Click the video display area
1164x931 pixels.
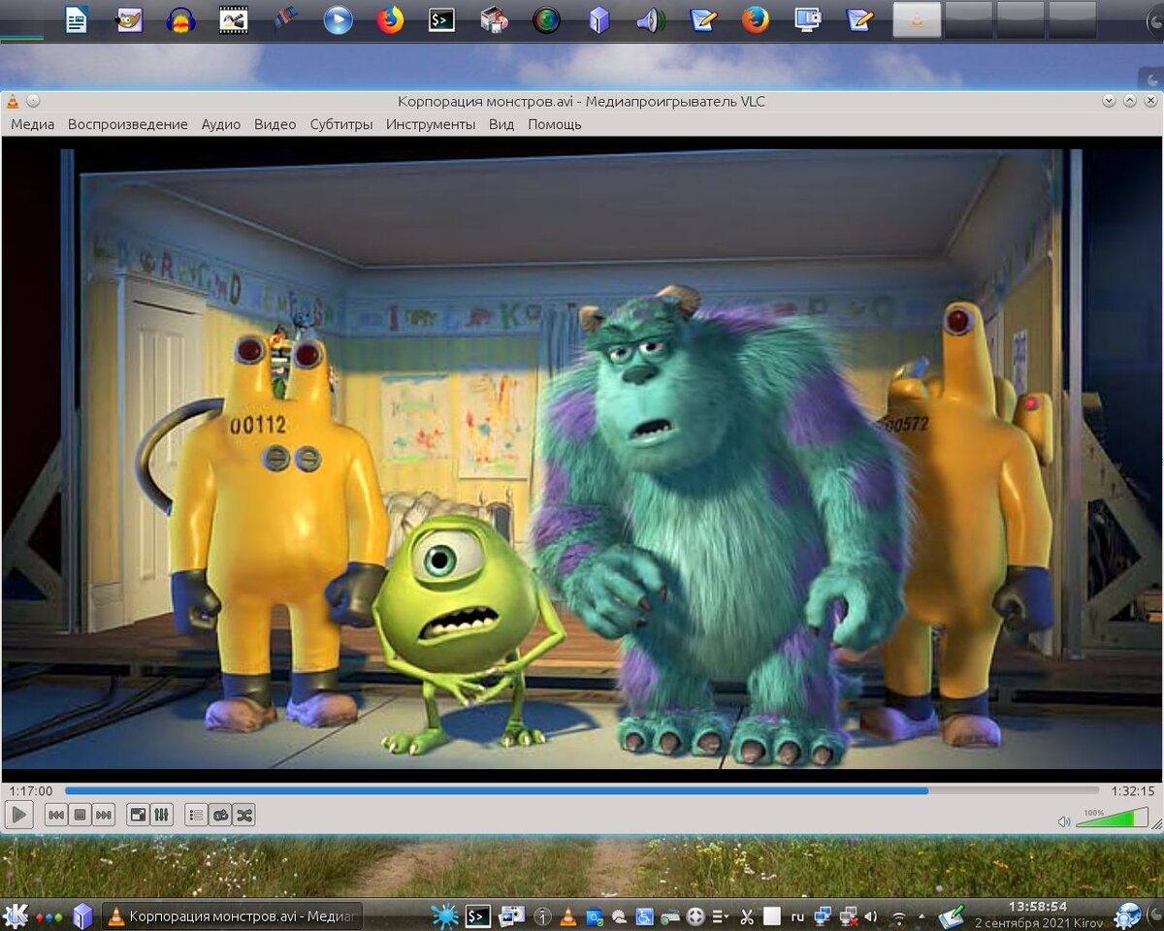[582, 459]
